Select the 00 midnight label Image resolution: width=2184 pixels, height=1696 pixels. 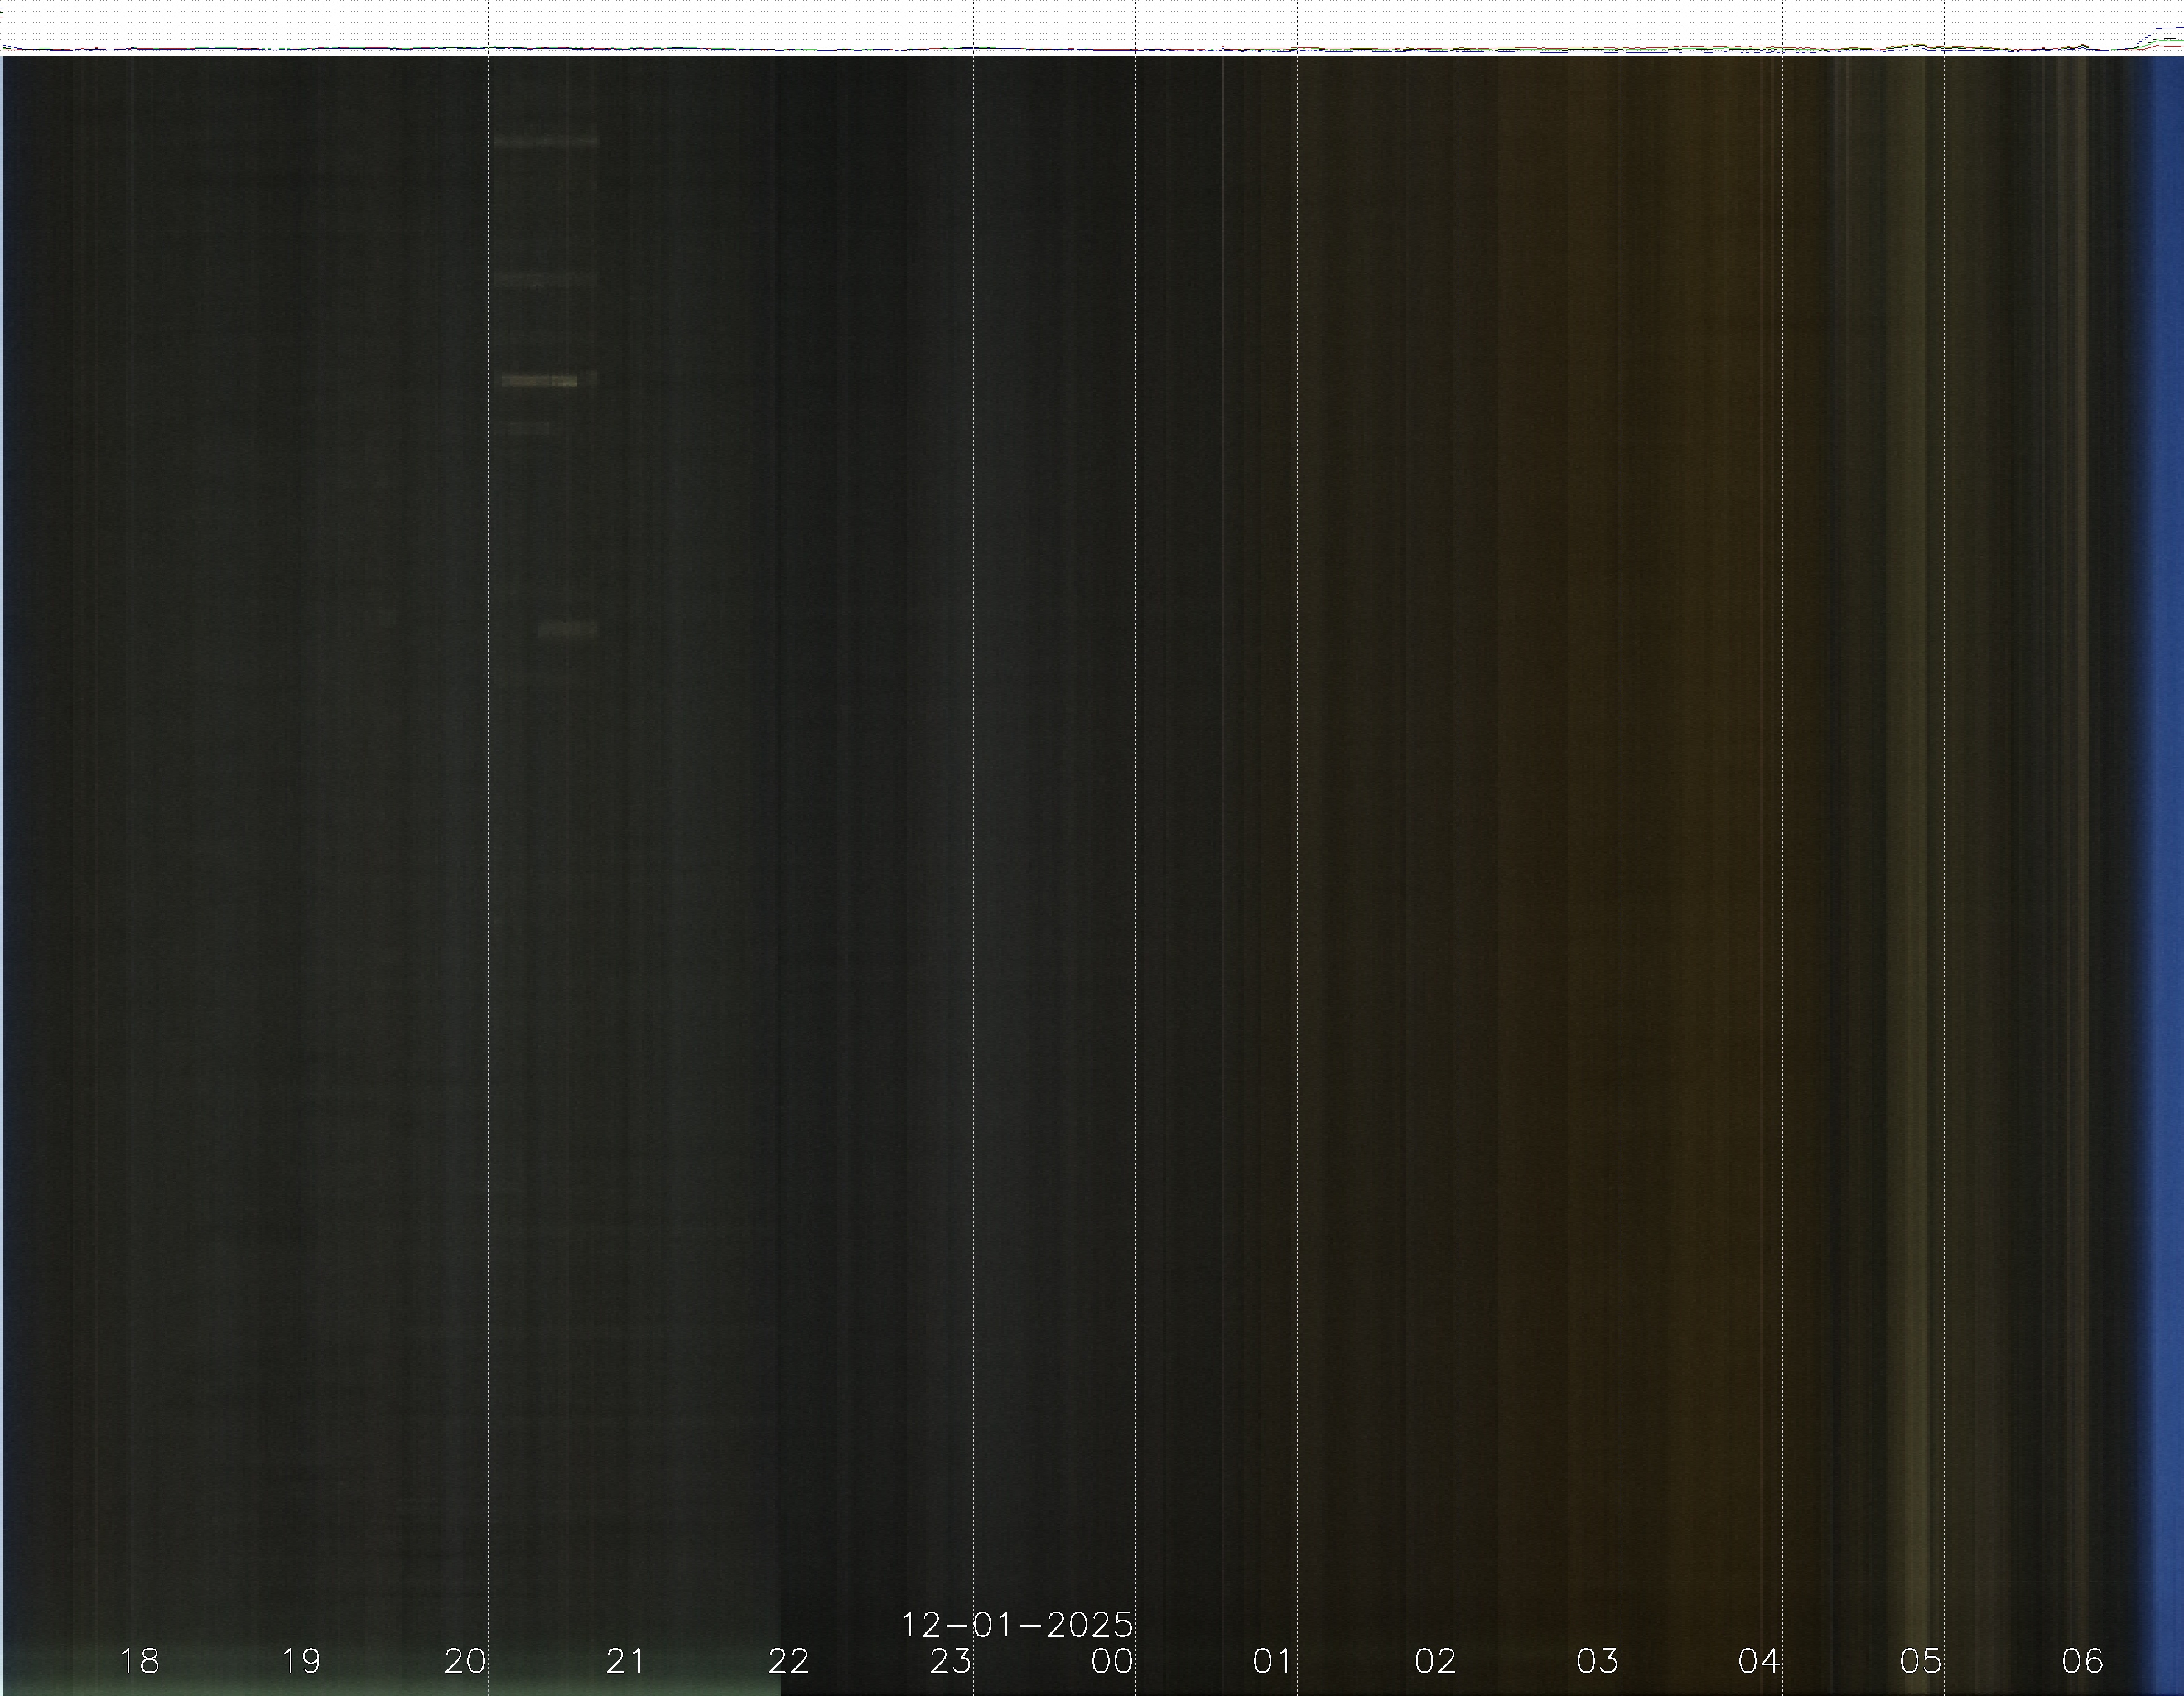[x=1112, y=1661]
